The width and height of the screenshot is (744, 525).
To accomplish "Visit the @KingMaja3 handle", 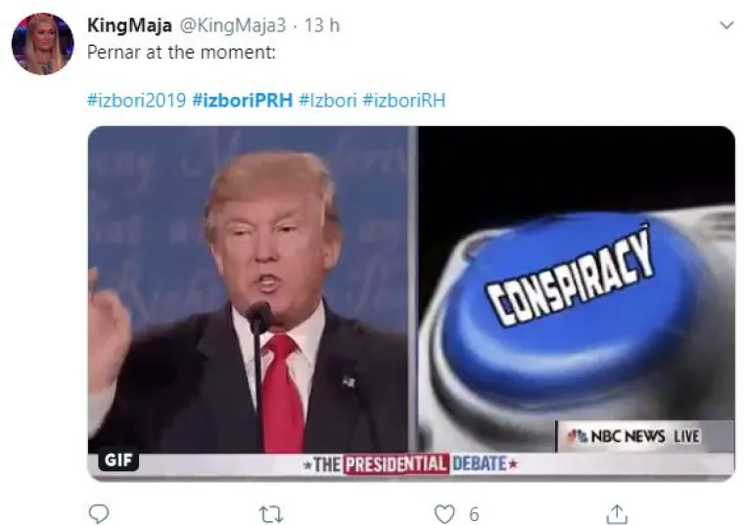I will click(x=232, y=25).
